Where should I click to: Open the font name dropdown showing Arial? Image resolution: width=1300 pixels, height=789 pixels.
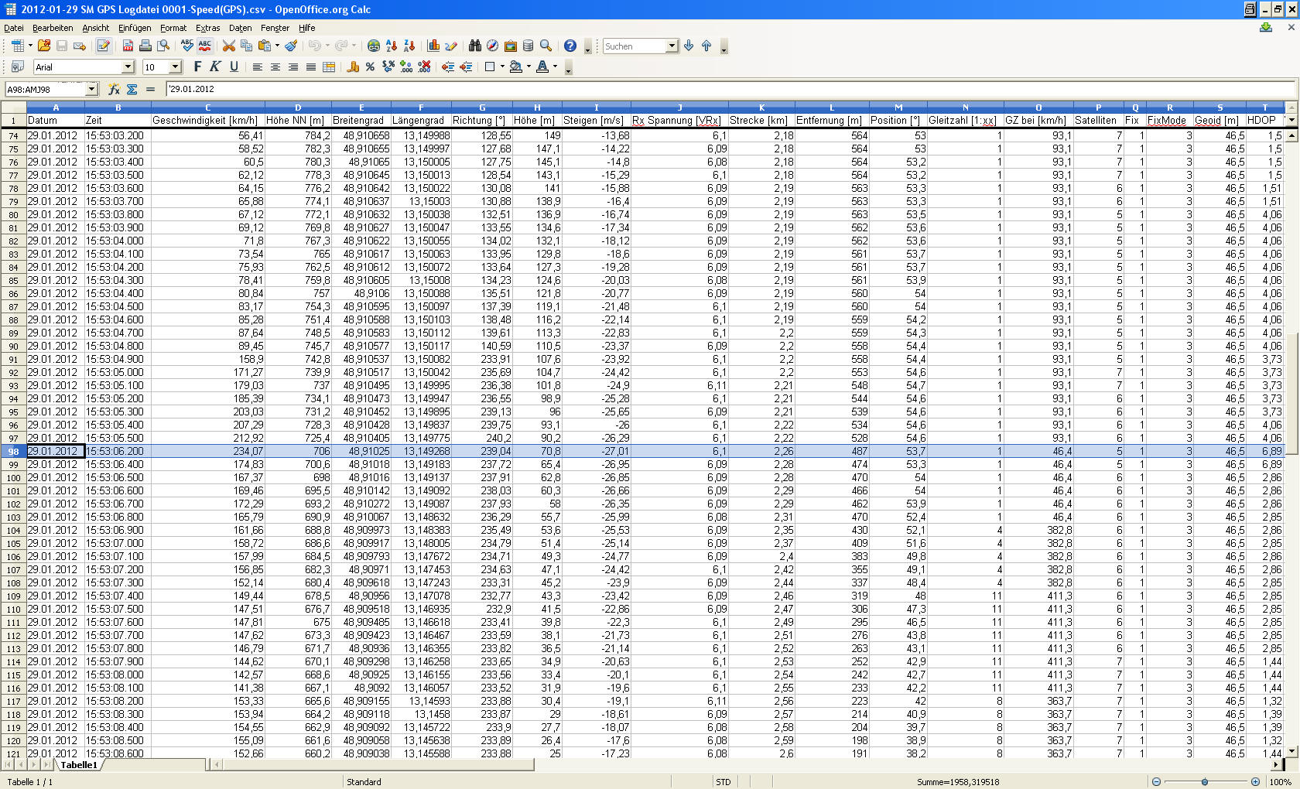[128, 67]
